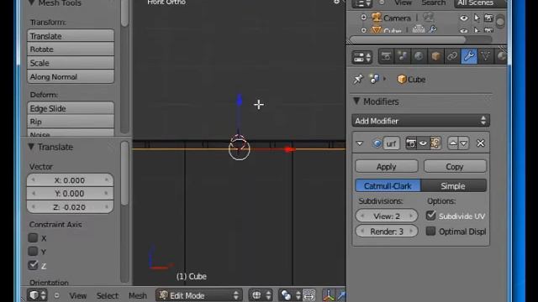Open the Render properties tab icon
Image resolution: width=538 pixels, height=302 pixels.
386,56
